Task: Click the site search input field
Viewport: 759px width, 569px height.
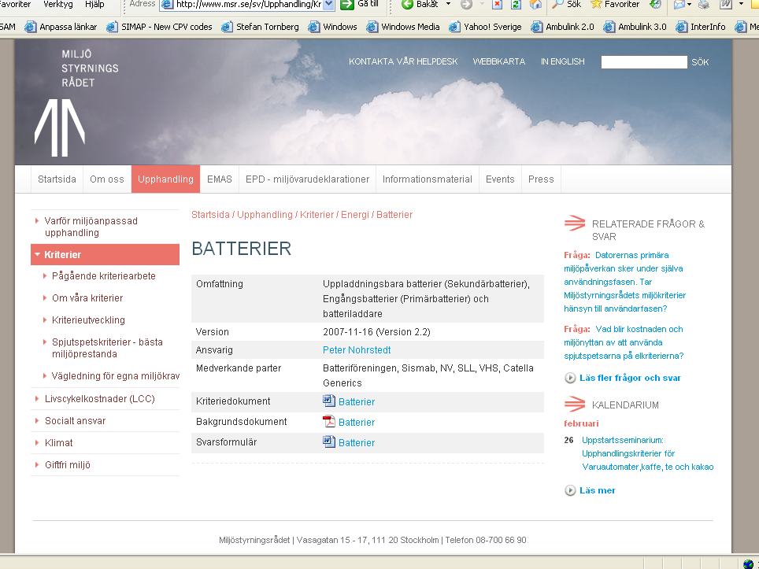Action: pyautogui.click(x=644, y=62)
